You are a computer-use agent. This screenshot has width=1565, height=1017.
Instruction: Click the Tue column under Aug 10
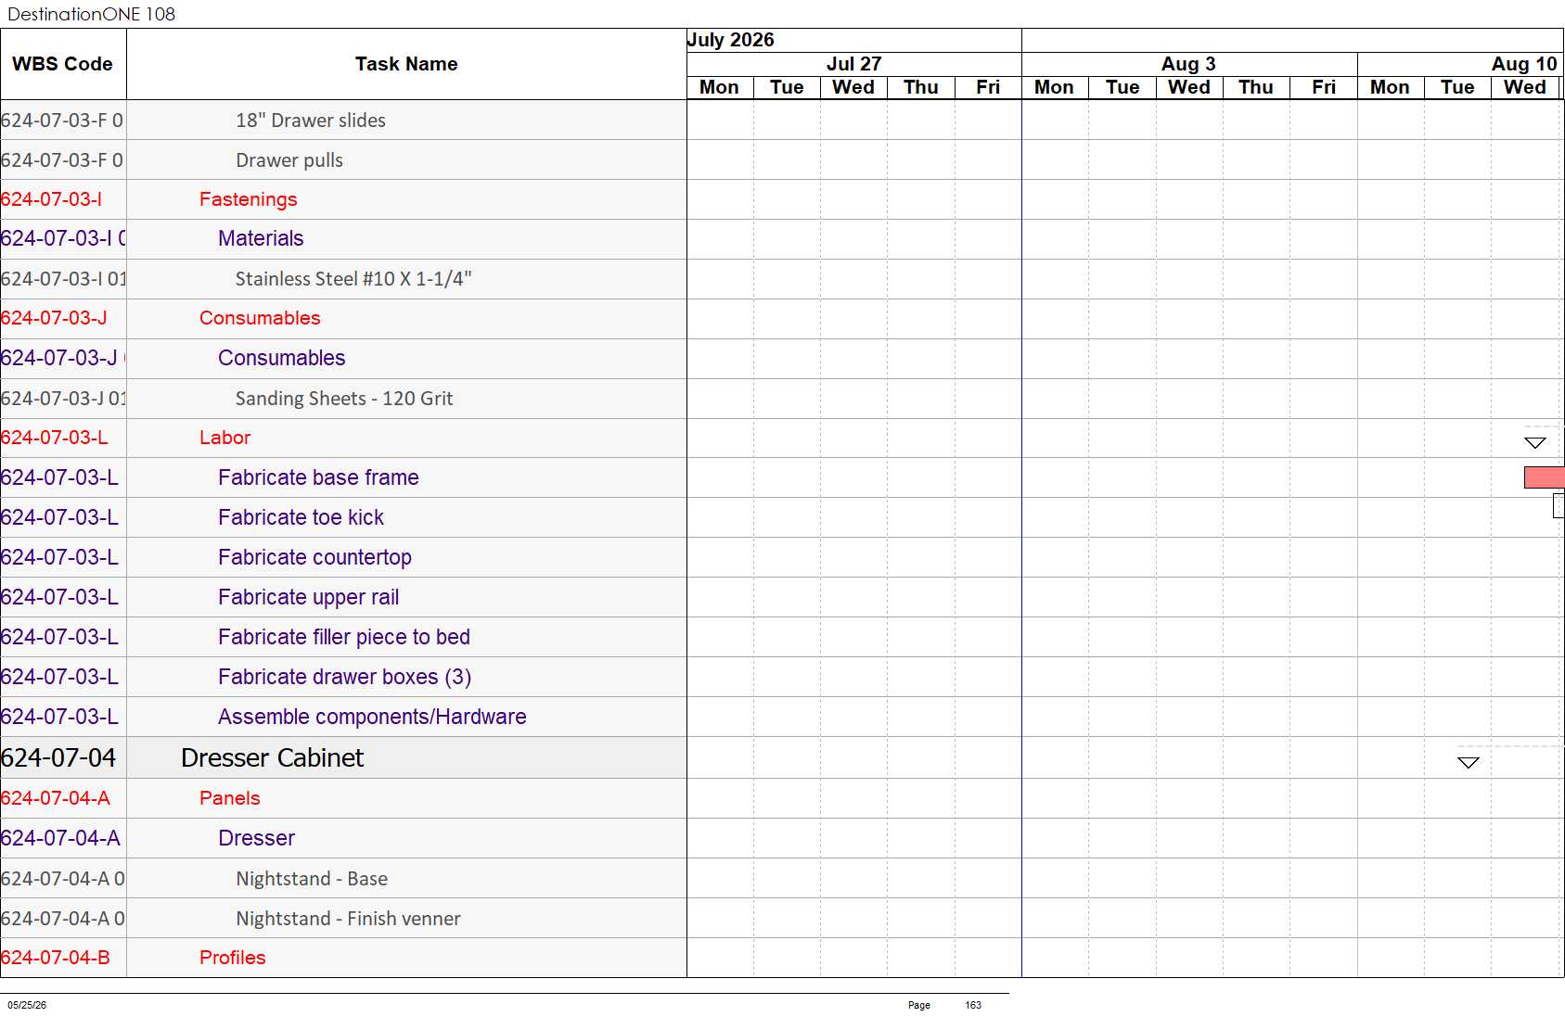pos(1457,87)
